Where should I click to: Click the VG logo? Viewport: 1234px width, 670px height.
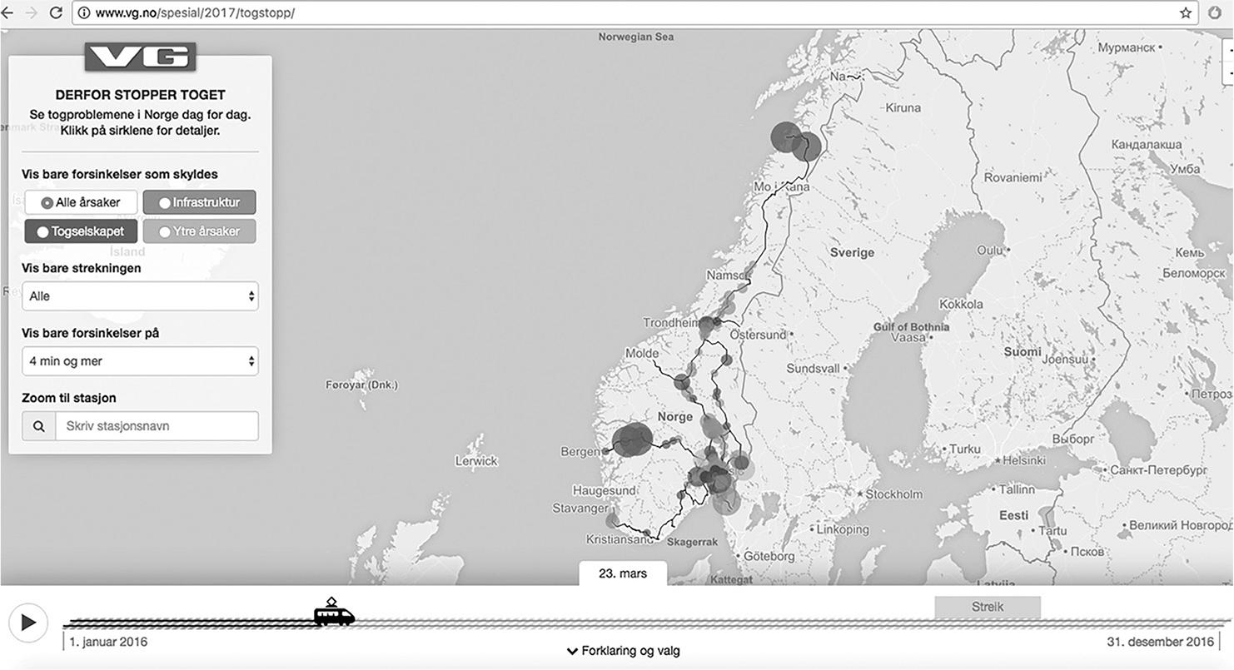140,57
